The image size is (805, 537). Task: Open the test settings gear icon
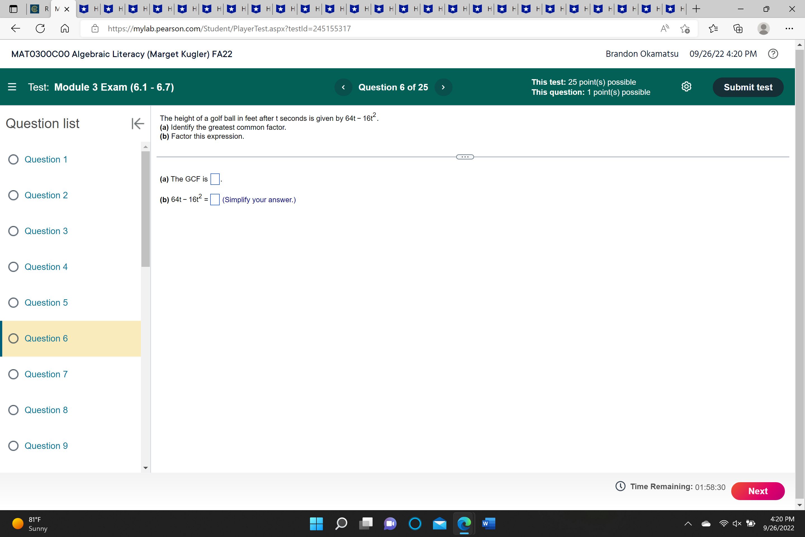tap(686, 87)
